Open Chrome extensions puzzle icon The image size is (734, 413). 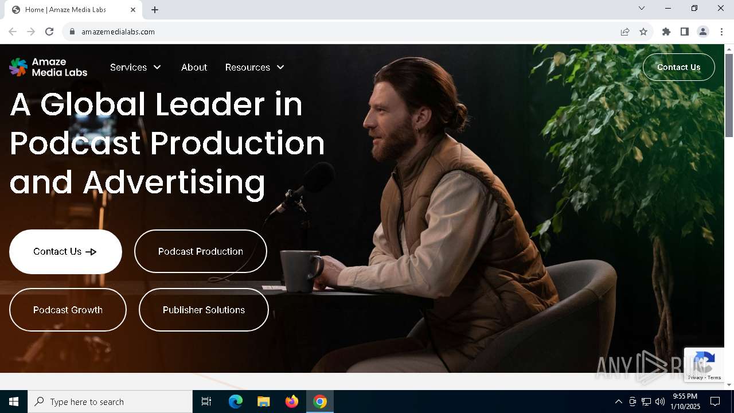tap(666, 32)
